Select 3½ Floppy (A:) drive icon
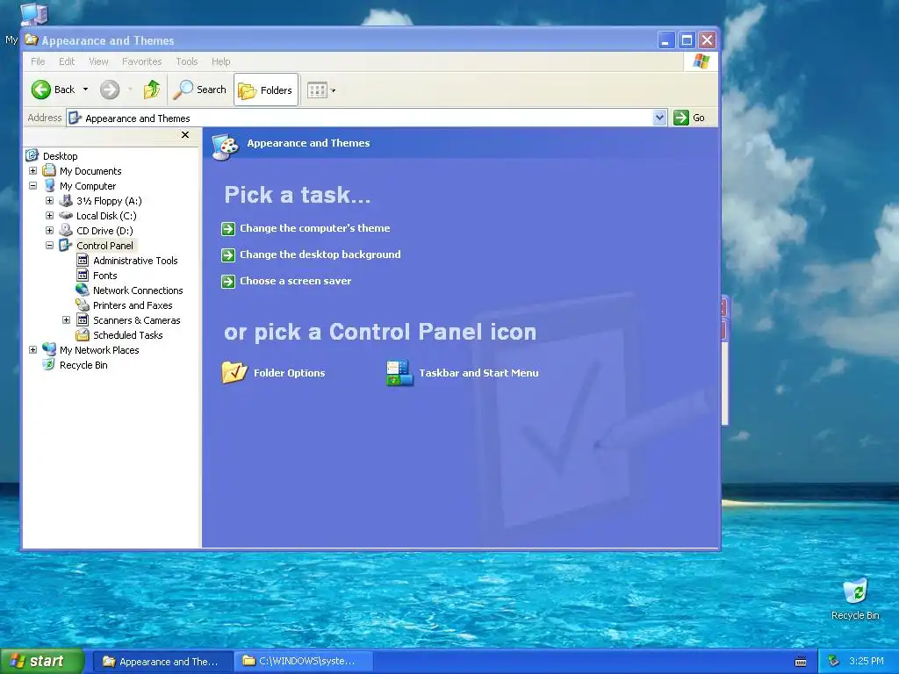Viewport: 899px width, 674px height. tap(67, 201)
